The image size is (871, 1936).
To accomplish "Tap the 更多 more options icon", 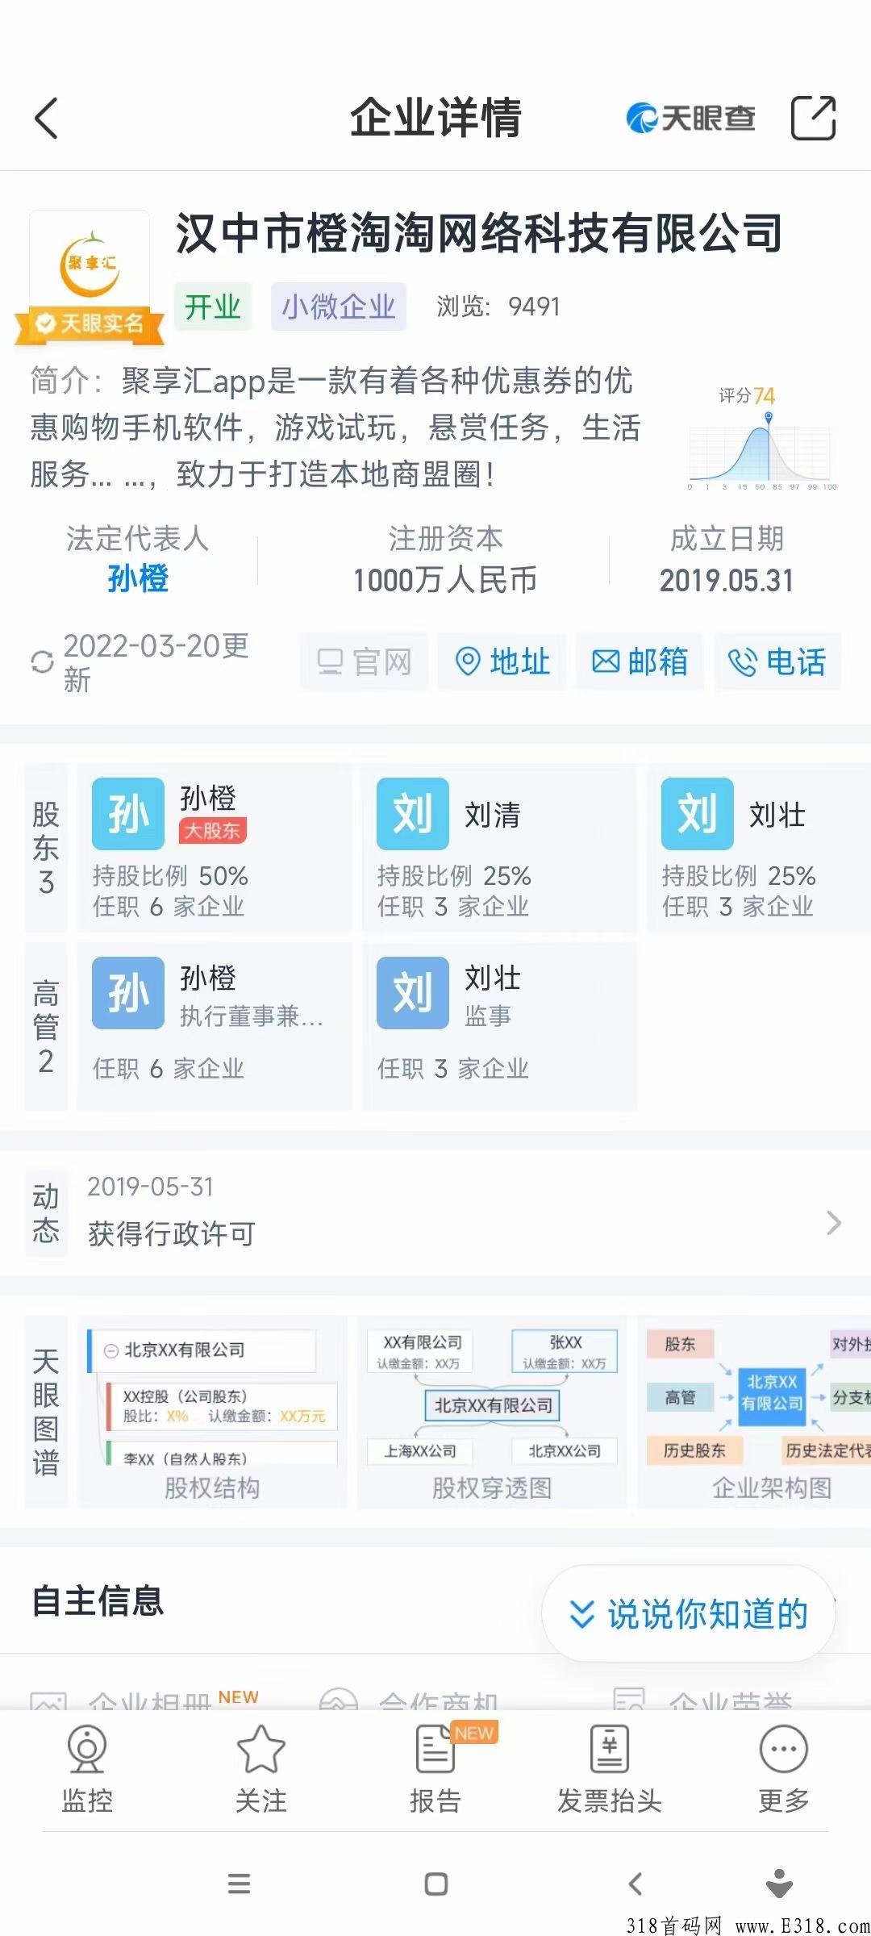I will pyautogui.click(x=784, y=1770).
